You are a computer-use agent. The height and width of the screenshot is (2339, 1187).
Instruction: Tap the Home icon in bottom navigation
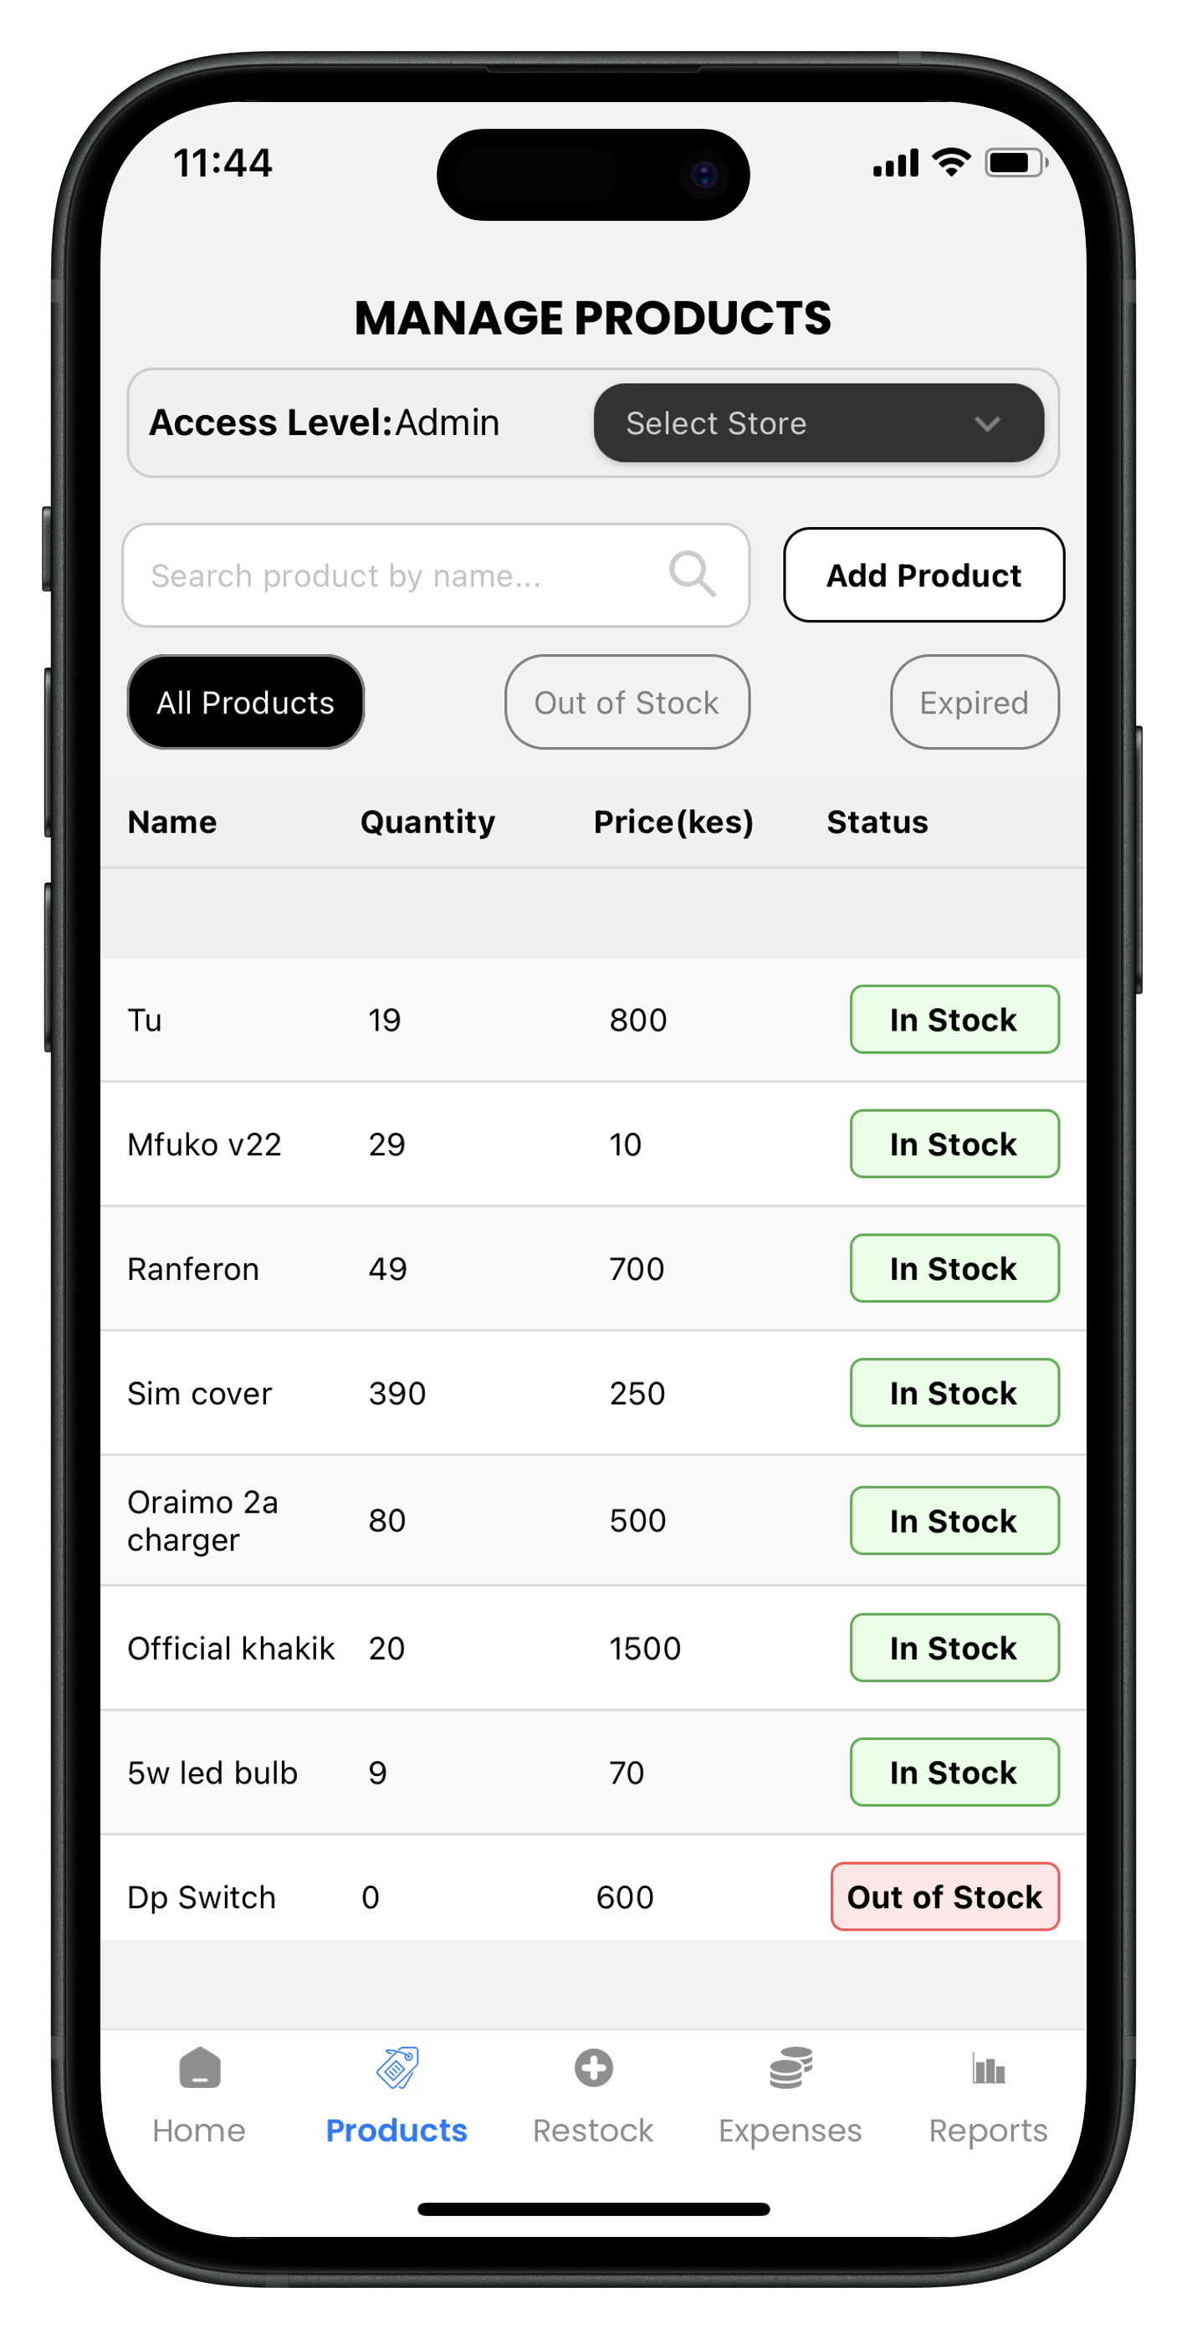coord(200,2069)
